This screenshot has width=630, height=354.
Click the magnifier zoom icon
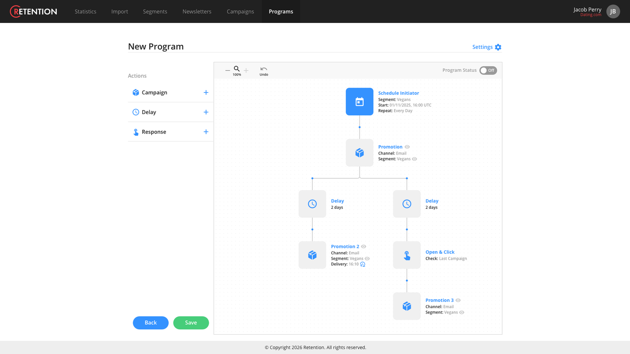(237, 69)
